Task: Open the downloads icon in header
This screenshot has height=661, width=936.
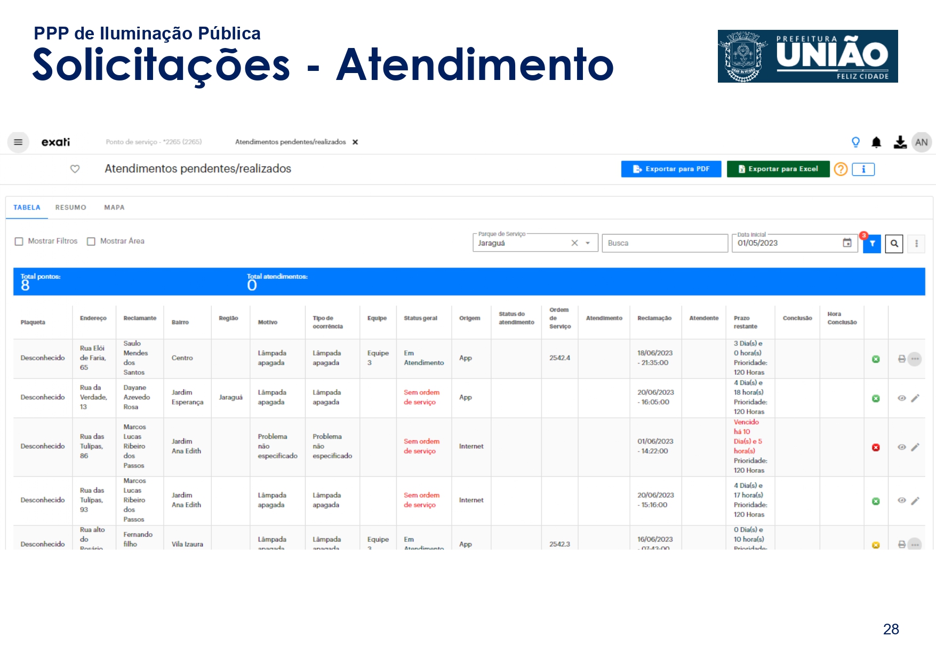Action: point(900,142)
